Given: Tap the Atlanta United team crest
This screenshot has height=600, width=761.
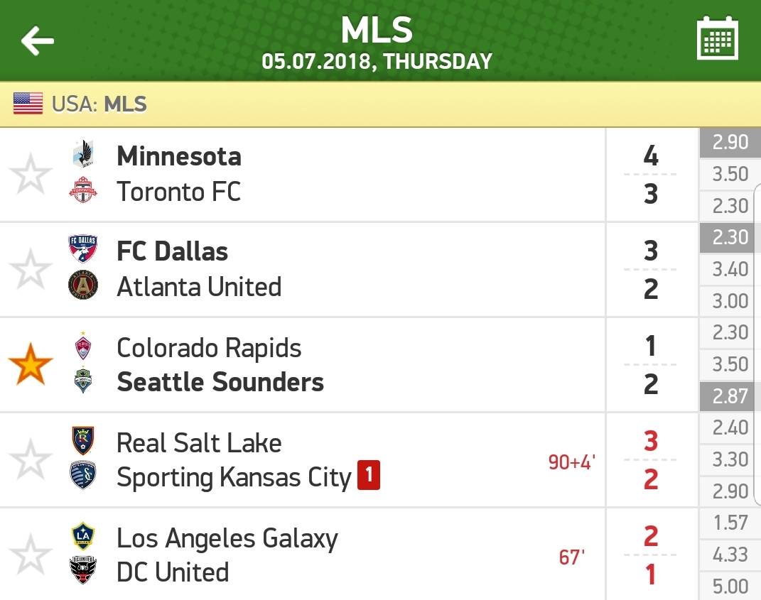Looking at the screenshot, I should coord(83,285).
